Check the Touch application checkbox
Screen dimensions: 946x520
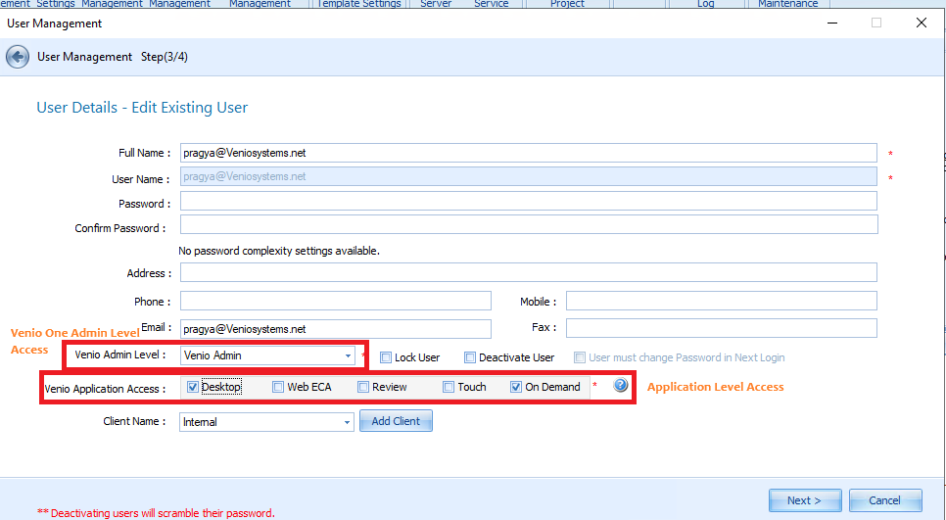[x=449, y=387]
